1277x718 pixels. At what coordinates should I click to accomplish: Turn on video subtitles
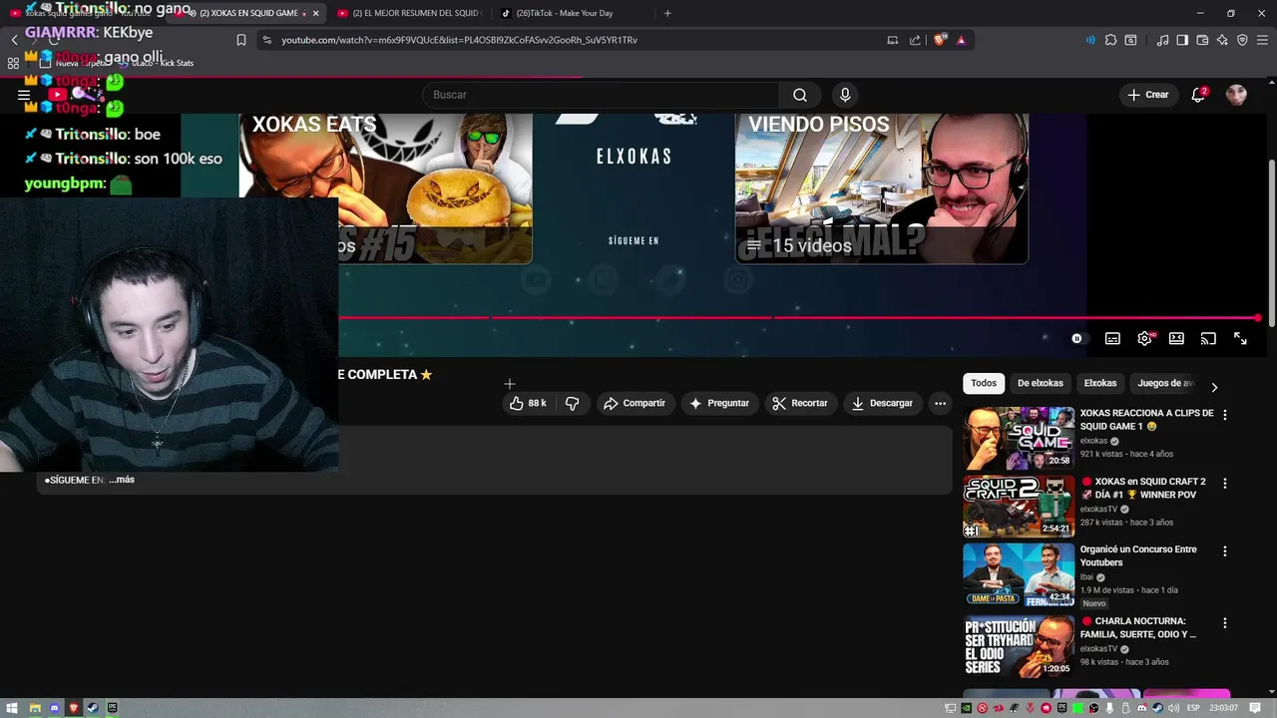tap(1112, 339)
